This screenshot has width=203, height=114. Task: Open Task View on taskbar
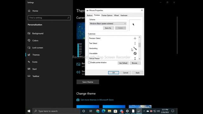91,111
